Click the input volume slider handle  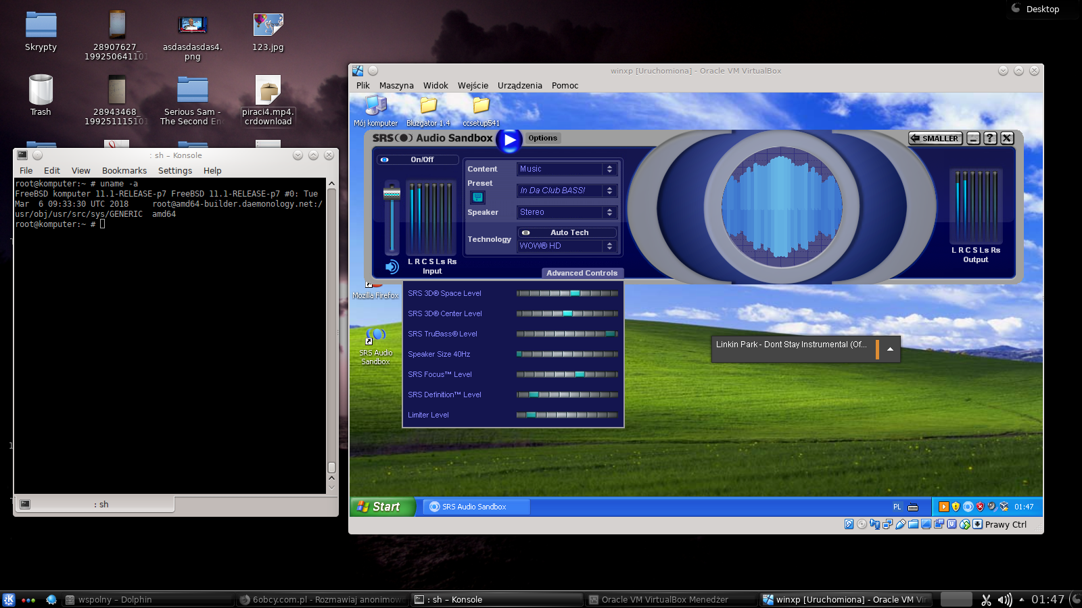392,194
